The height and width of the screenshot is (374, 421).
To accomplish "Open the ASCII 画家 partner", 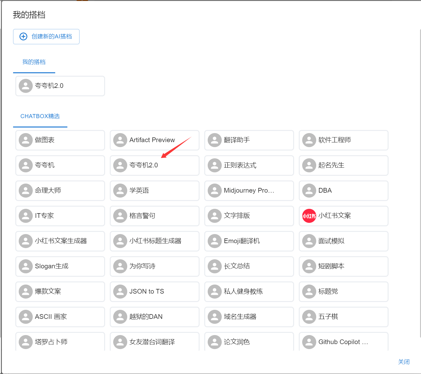I will point(60,317).
